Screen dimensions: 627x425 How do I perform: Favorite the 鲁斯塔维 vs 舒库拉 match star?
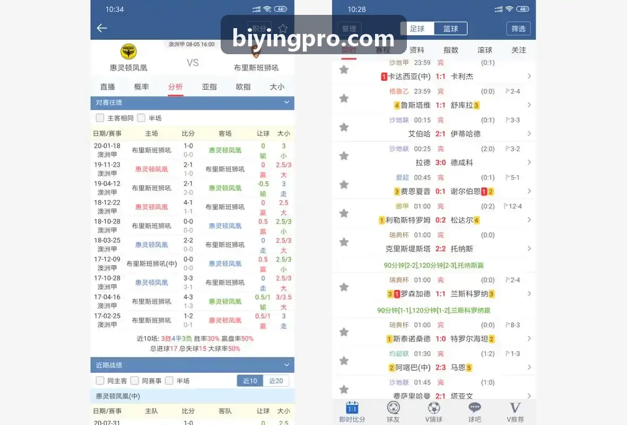344,98
